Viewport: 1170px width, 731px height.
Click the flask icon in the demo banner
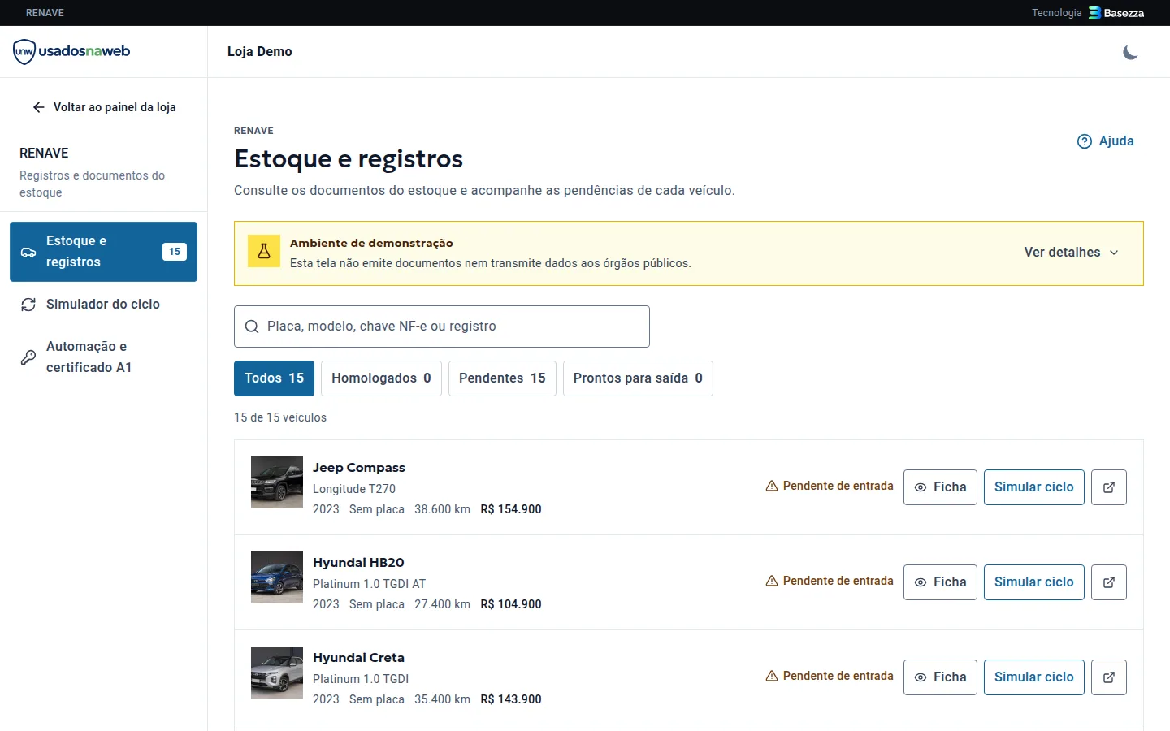tap(264, 252)
